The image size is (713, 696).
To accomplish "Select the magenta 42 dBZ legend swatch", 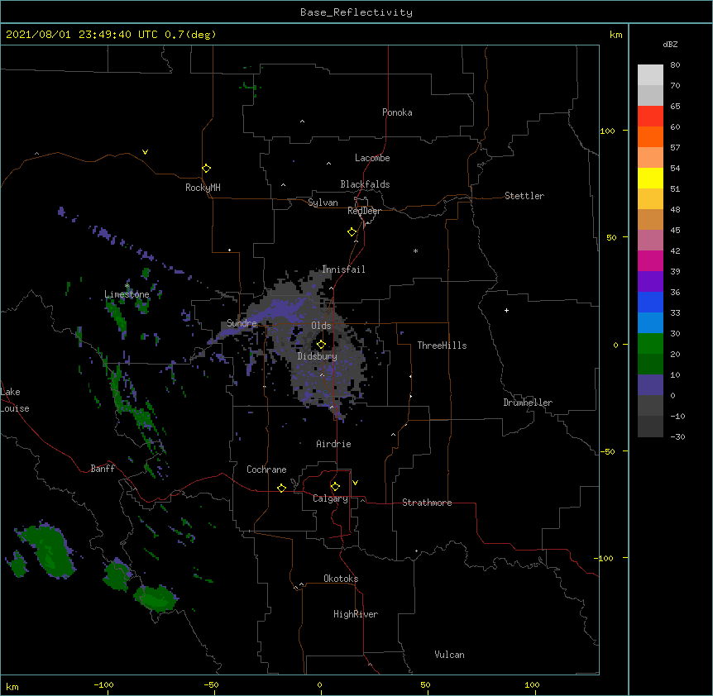I will (x=650, y=260).
